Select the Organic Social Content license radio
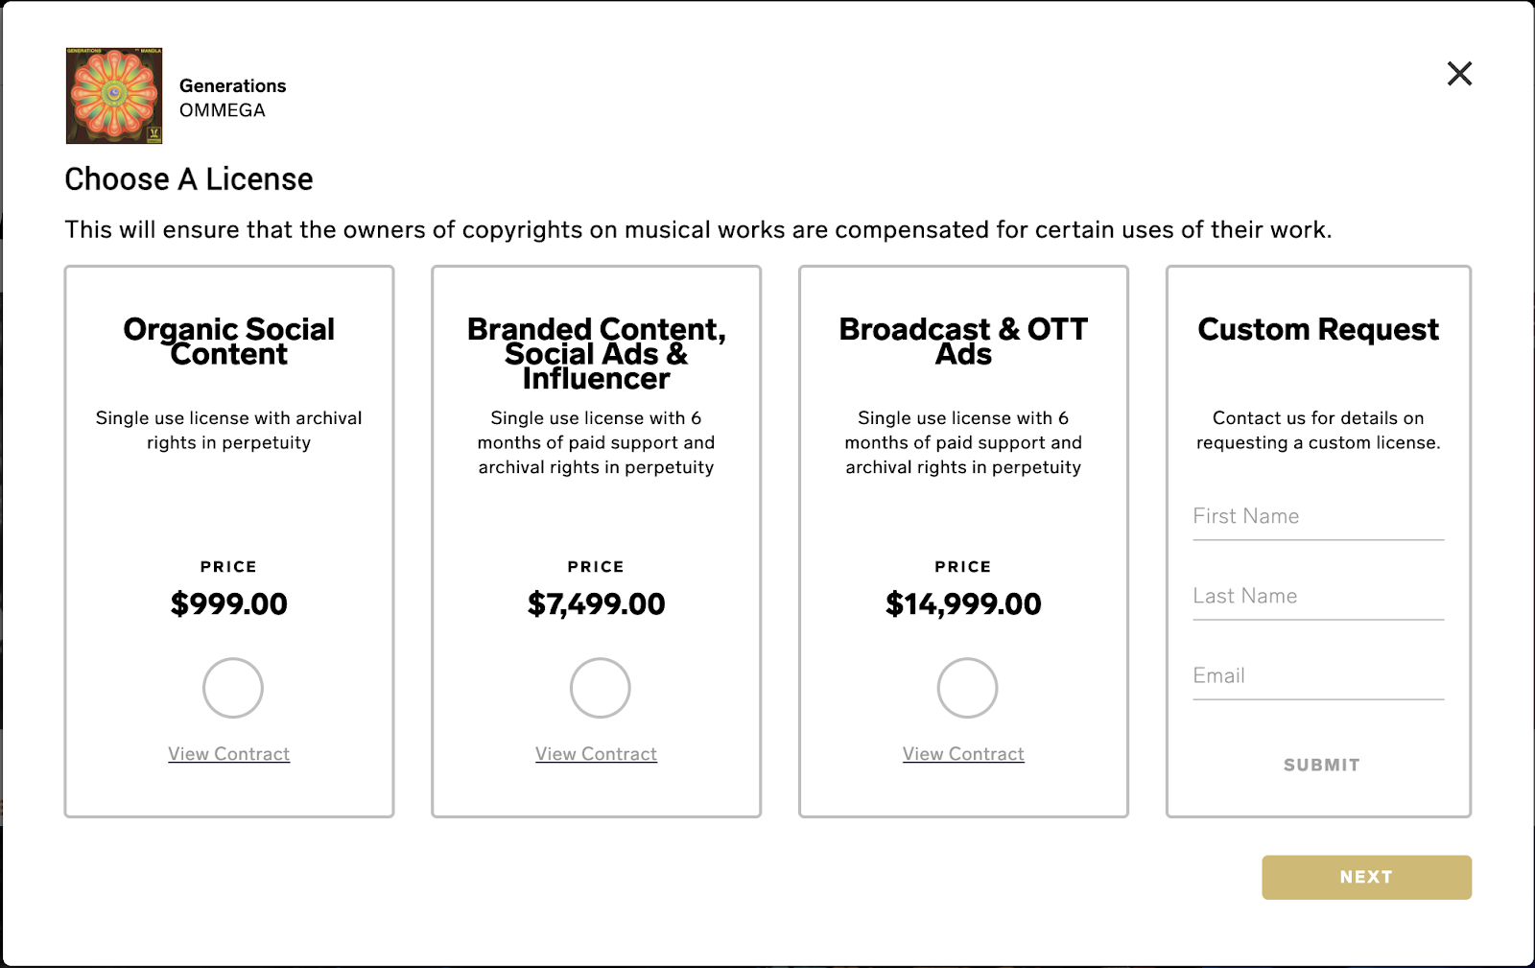Viewport: 1535px width, 968px height. (233, 688)
